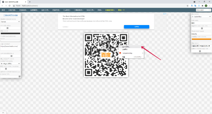Click the blue OPEN ad button
This screenshot has width=212, height=114.
click(x=137, y=27)
